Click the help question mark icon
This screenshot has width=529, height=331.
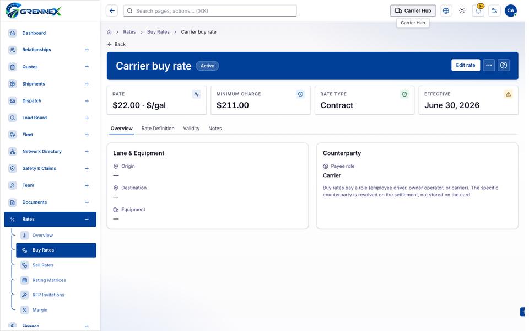(503, 65)
